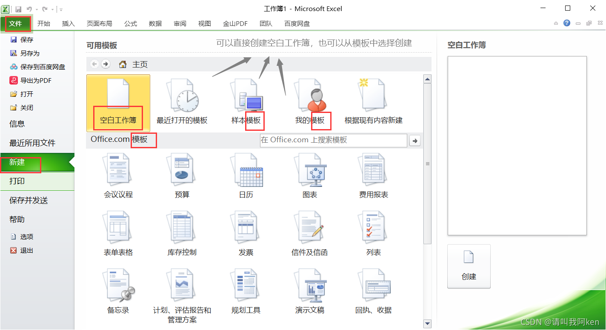Viewport: 606px width, 330px height.
Task: Minimize the ribbon with the caret button
Action: pos(556,23)
